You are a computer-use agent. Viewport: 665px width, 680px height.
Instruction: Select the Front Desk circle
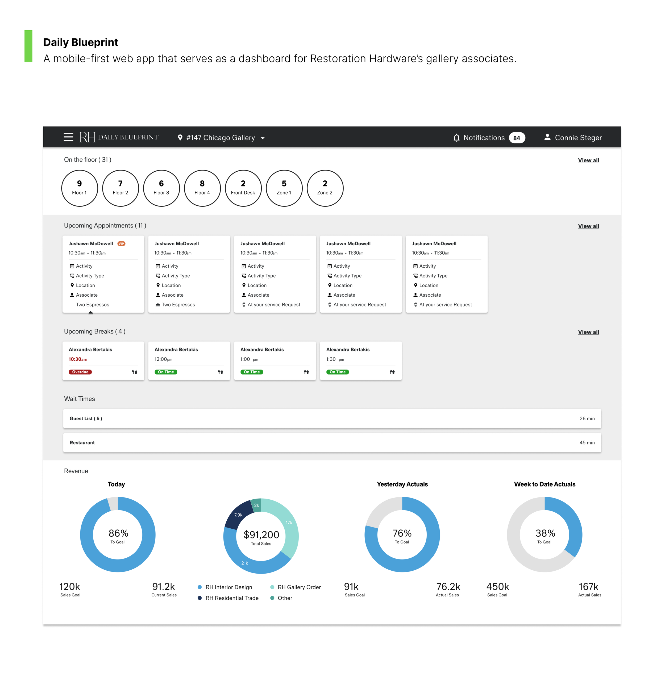pyautogui.click(x=243, y=188)
